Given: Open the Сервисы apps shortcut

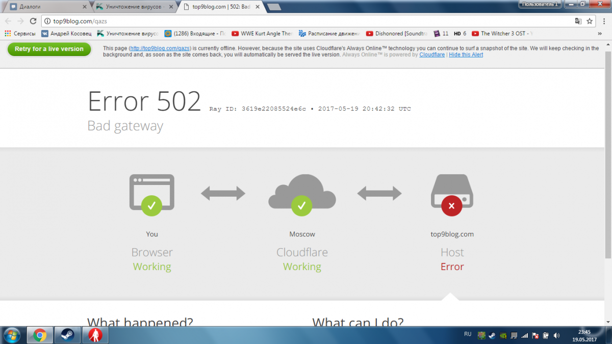Looking at the screenshot, I should click(20, 34).
